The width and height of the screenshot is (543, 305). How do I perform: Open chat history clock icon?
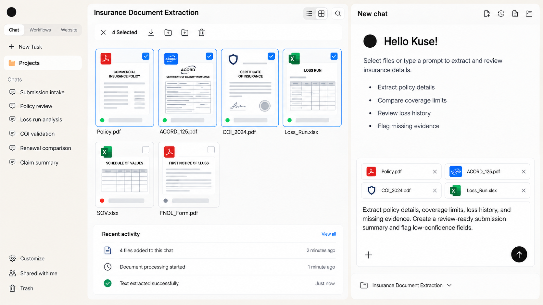point(501,14)
